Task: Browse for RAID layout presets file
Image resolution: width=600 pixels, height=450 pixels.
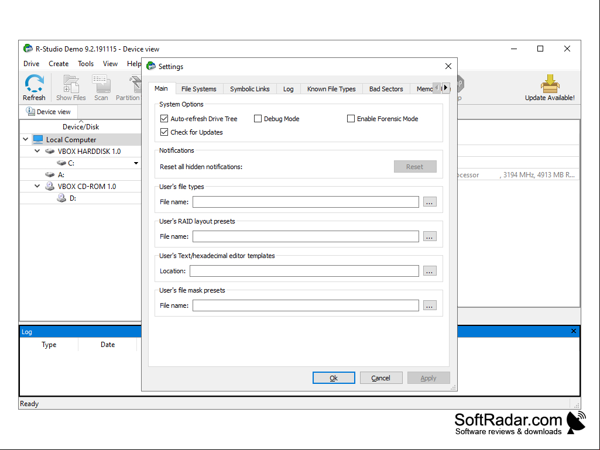Action: click(x=430, y=236)
